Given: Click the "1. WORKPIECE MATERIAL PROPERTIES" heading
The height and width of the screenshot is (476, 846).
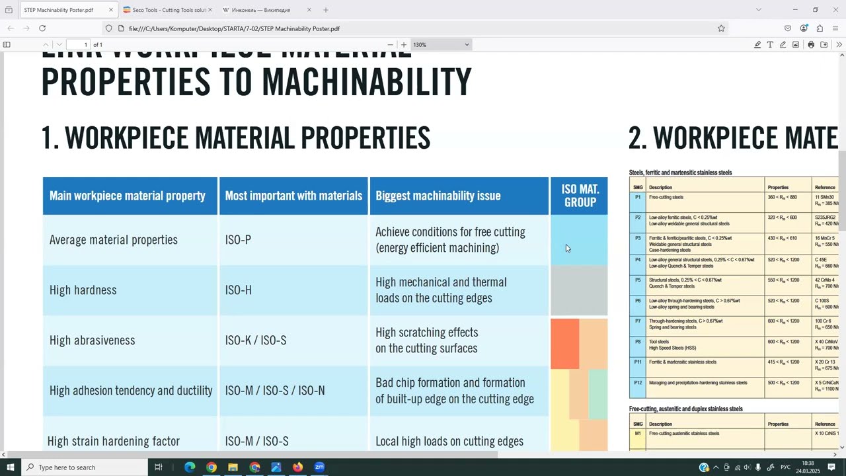Looking at the screenshot, I should 236,138.
